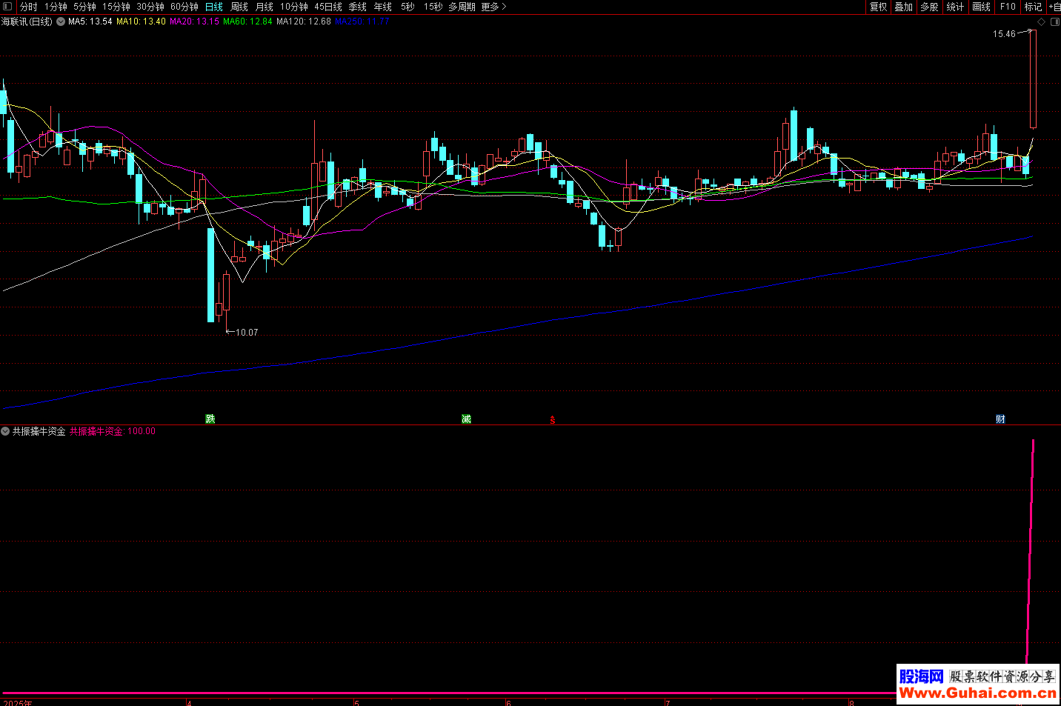
Task: Click the MA120: 12.68 label
Action: [304, 22]
